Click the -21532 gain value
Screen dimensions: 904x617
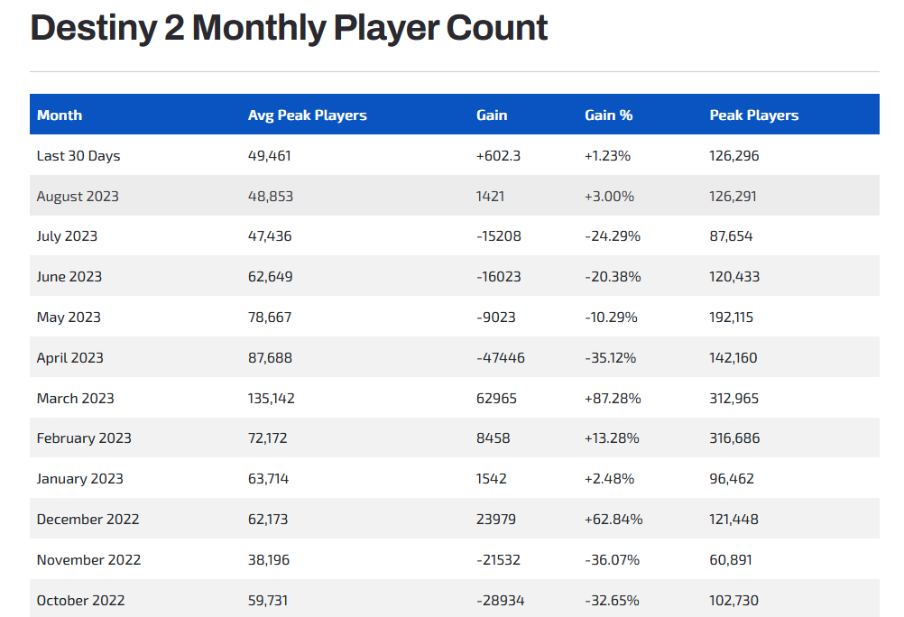[498, 559]
